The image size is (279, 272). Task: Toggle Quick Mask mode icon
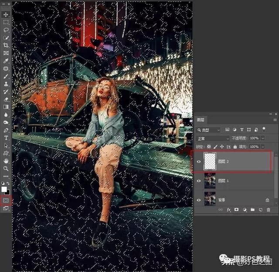pos(6,200)
